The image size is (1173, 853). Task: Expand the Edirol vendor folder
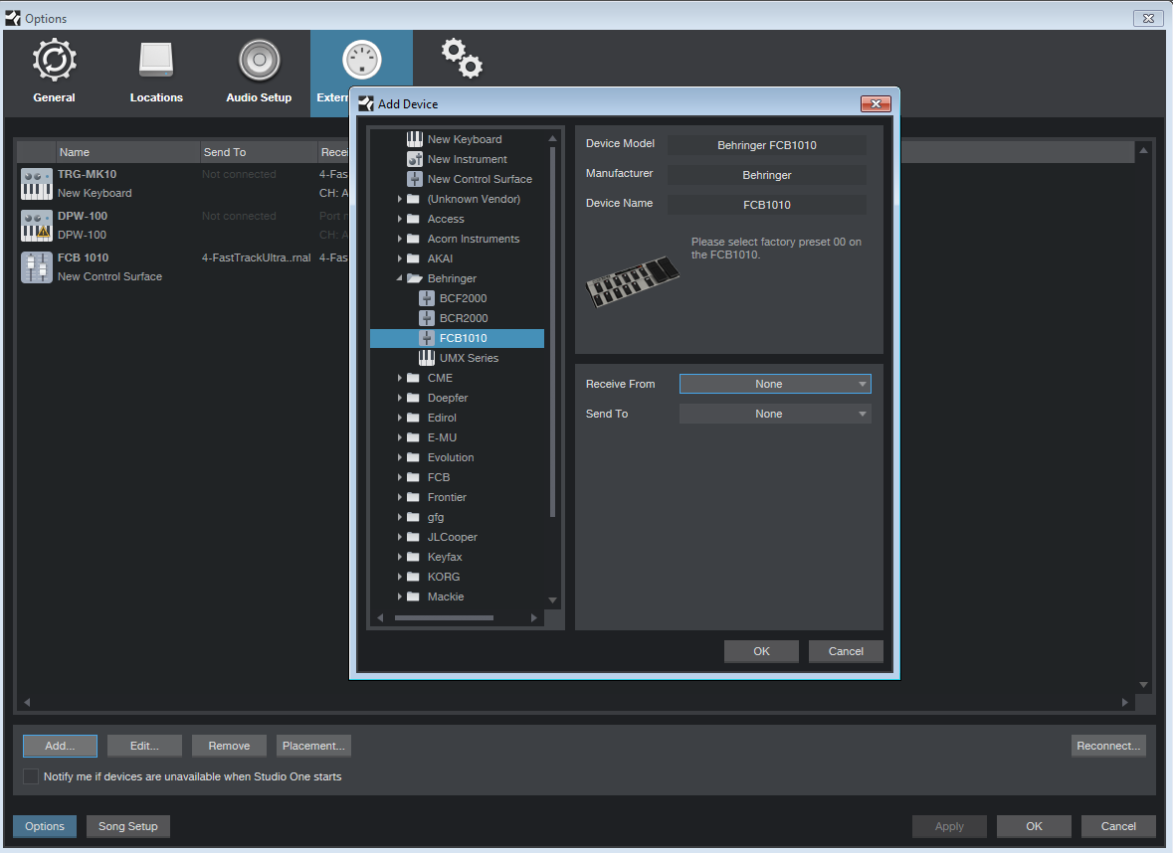pyautogui.click(x=400, y=418)
